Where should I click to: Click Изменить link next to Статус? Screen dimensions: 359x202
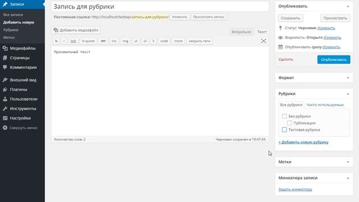(326, 28)
